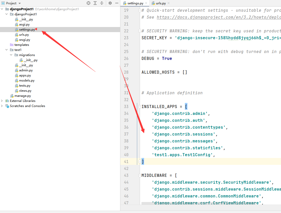Open the Project view dropdown arrow
The height and width of the screenshot is (213, 281).
[20, 3]
